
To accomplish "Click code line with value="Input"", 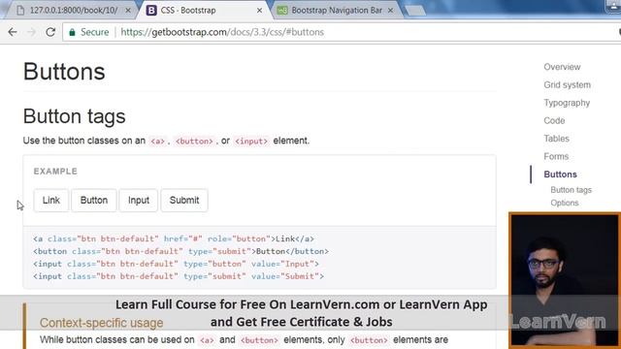I will click(x=176, y=264).
